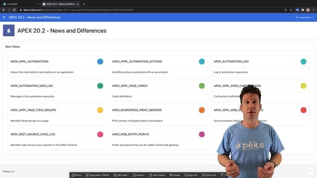Click 'Messages of an automation execution' description

tap(32, 96)
